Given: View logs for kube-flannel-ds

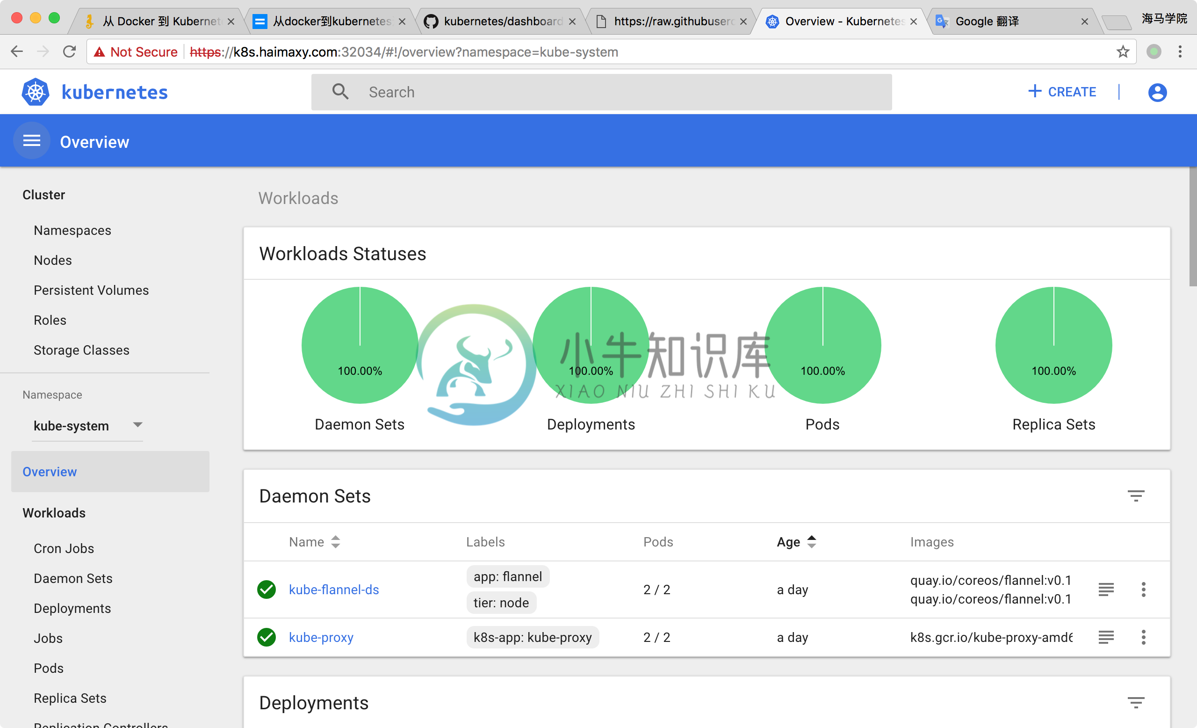Looking at the screenshot, I should (1106, 590).
